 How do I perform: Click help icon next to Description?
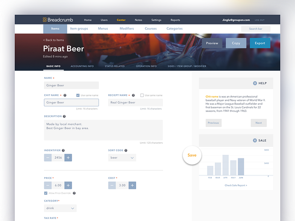tap(64, 116)
